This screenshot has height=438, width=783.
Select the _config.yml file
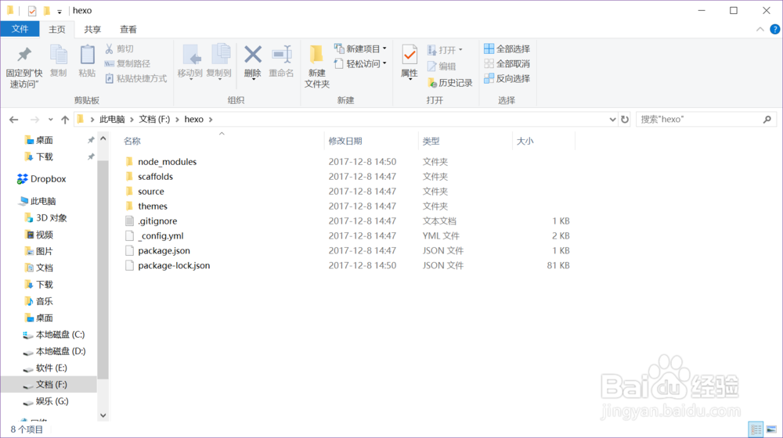(x=161, y=236)
